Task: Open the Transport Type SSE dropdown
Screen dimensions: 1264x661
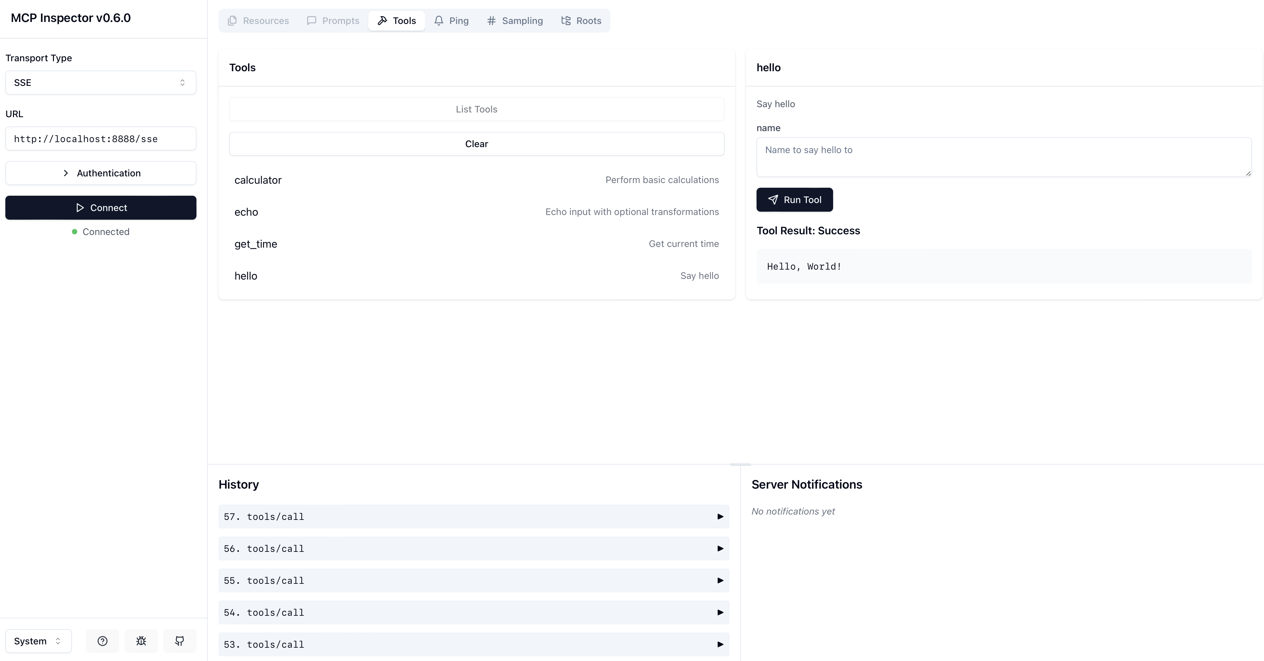Action: [101, 83]
